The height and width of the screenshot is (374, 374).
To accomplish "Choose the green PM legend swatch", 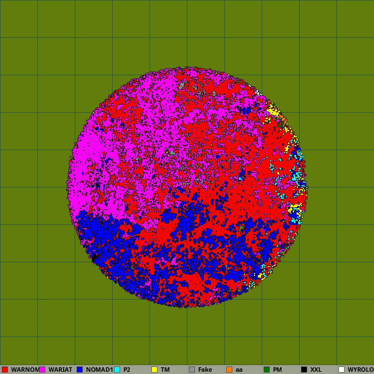I will pos(267,370).
